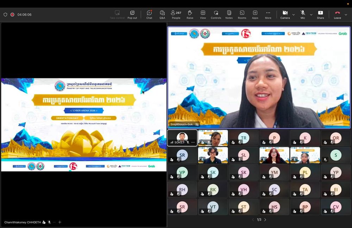Zoom in shared content with plus

[x=60, y=222]
